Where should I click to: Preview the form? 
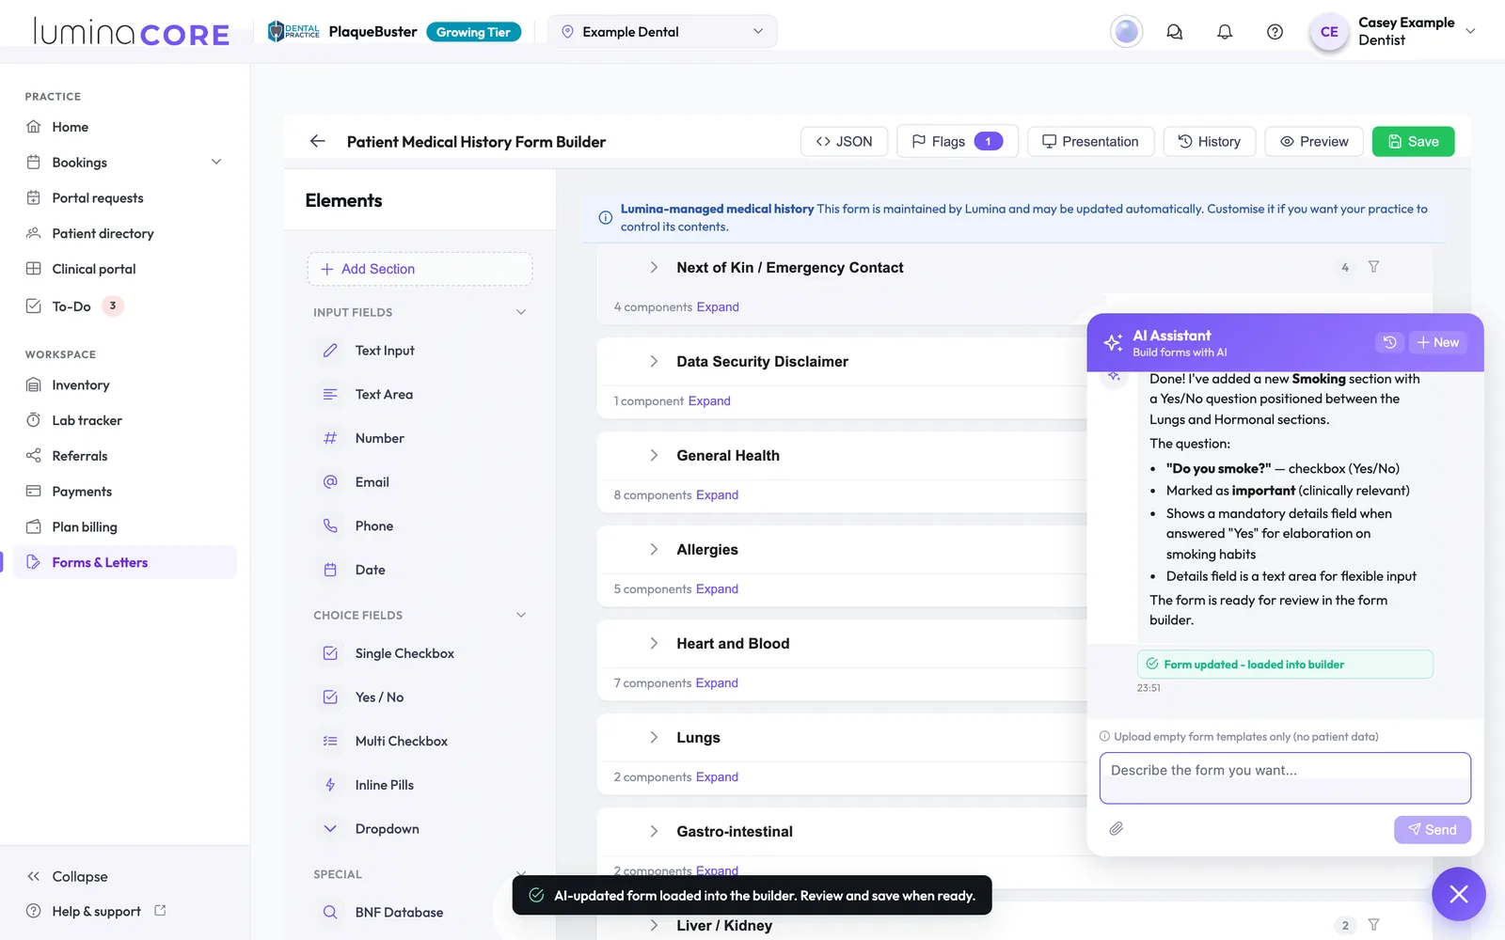[1314, 141]
